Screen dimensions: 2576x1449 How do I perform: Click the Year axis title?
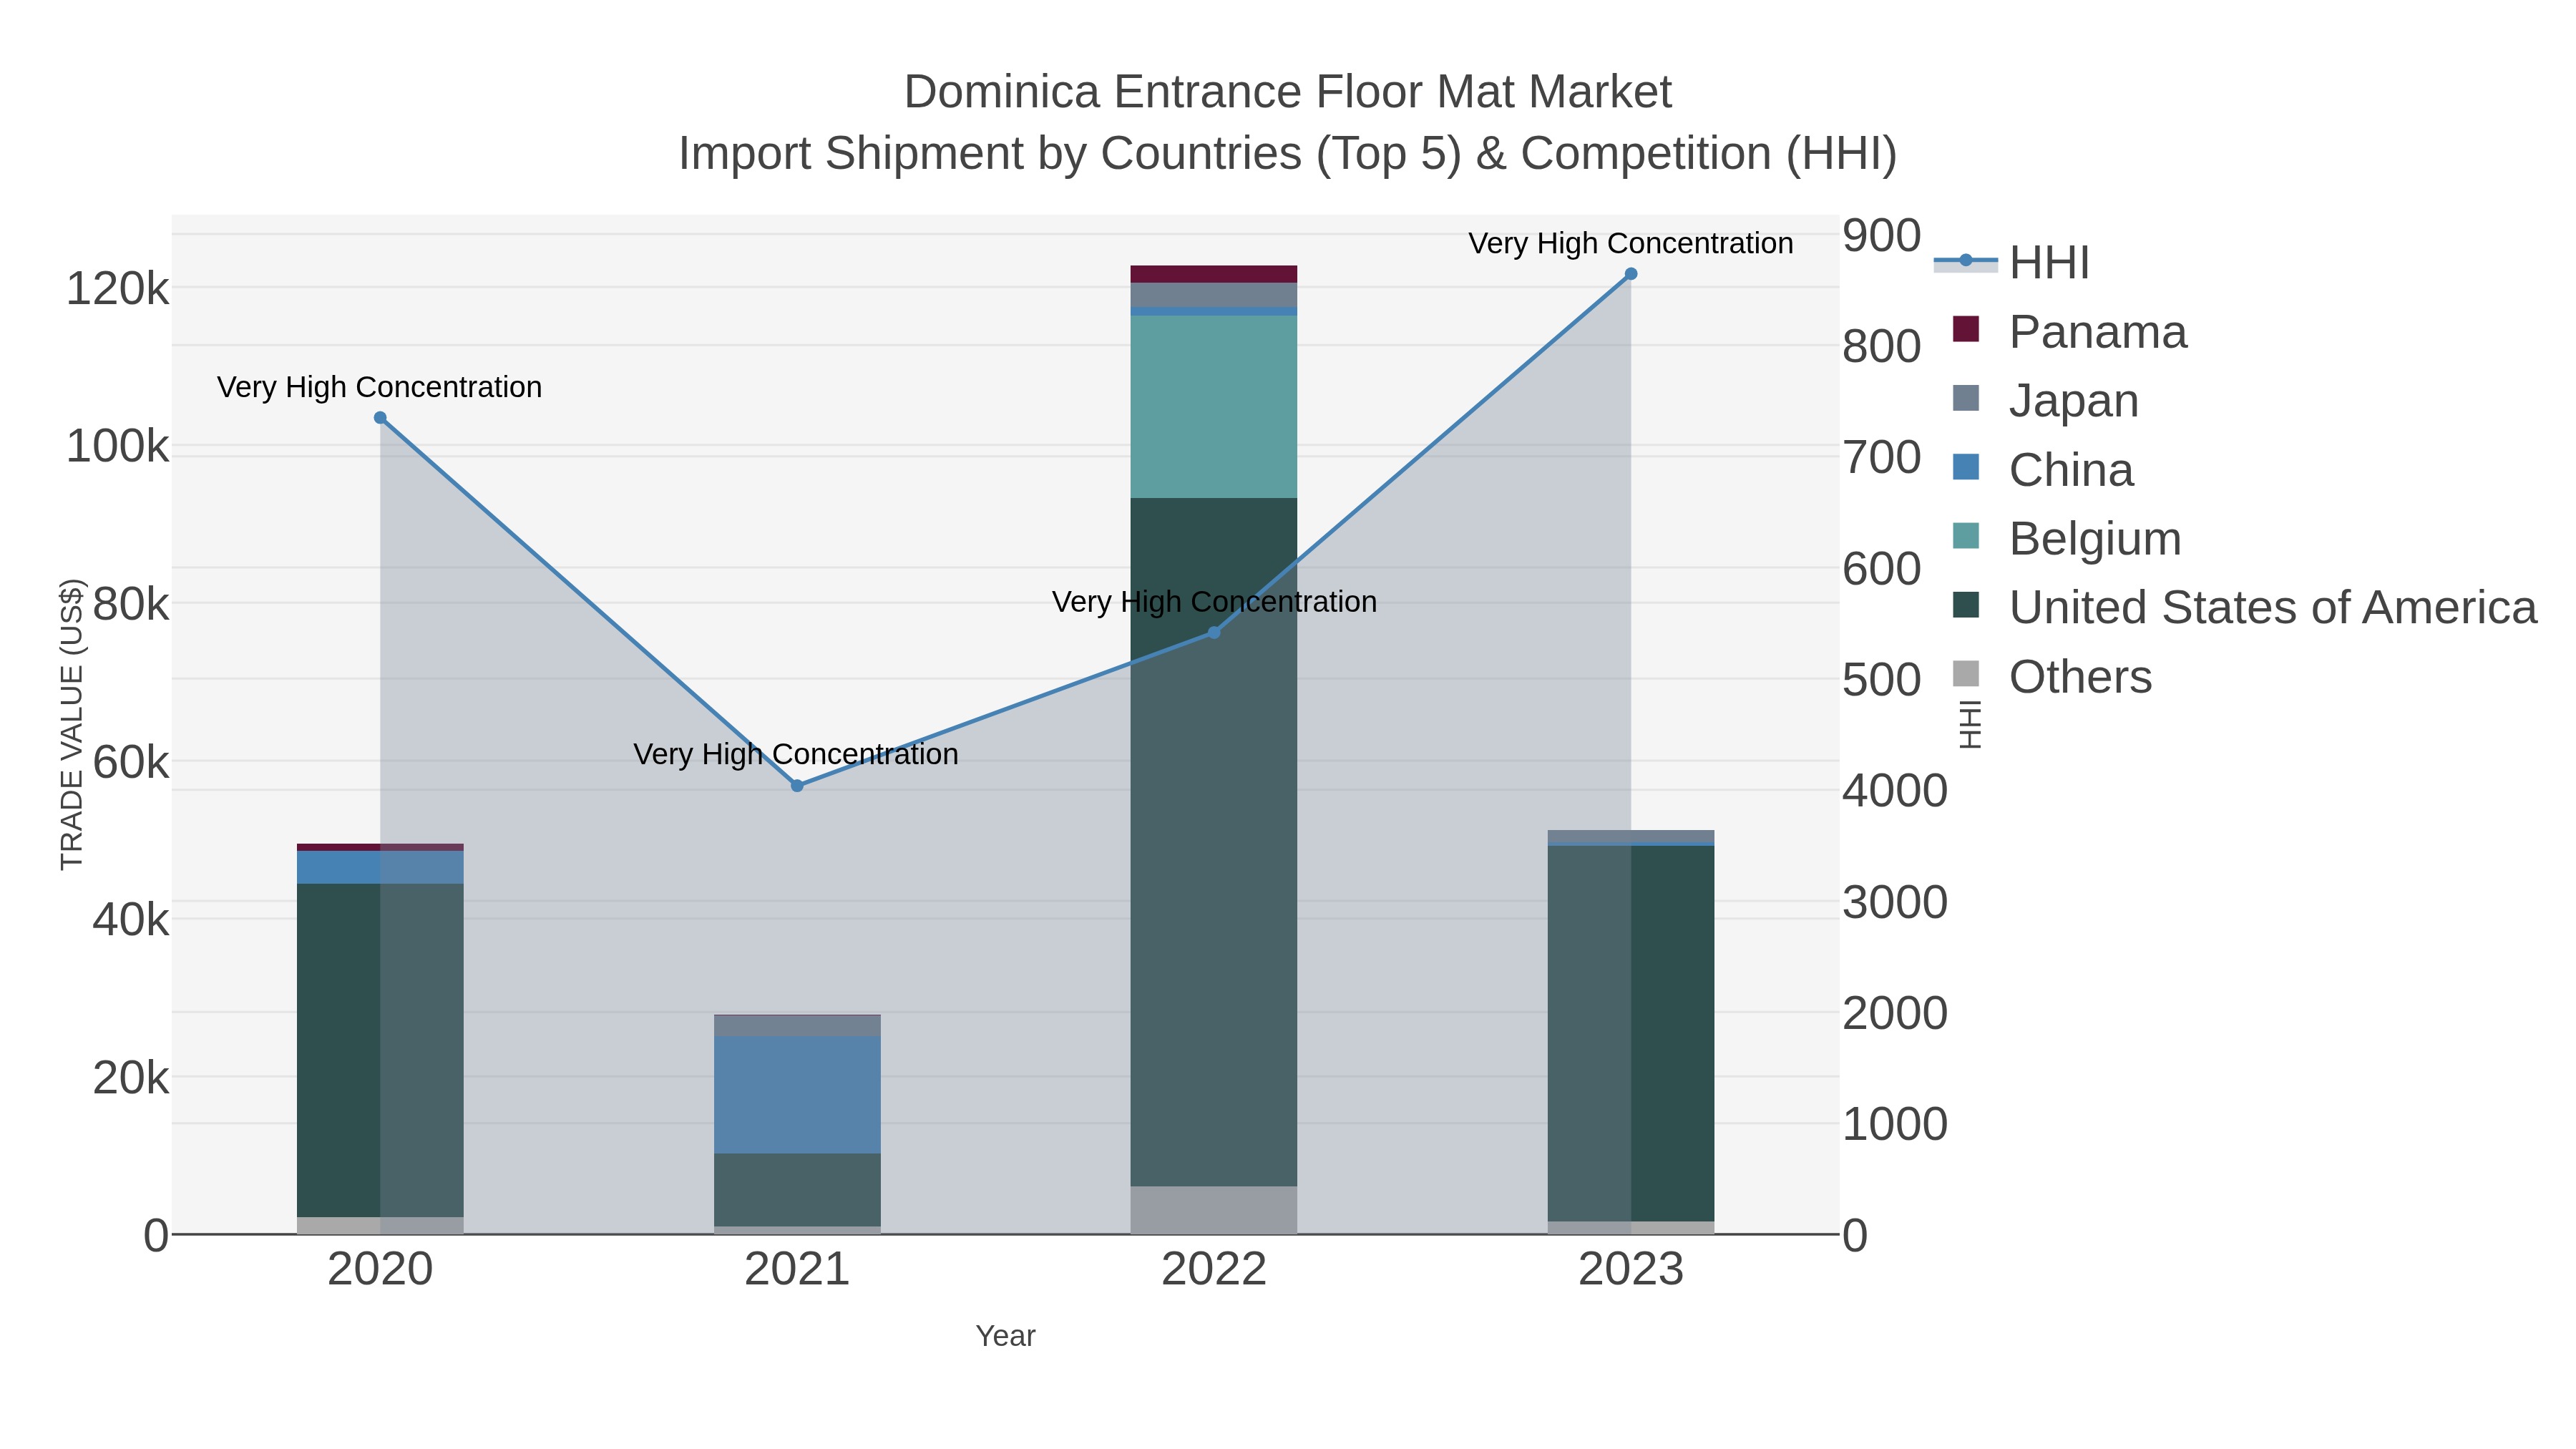[1005, 1336]
